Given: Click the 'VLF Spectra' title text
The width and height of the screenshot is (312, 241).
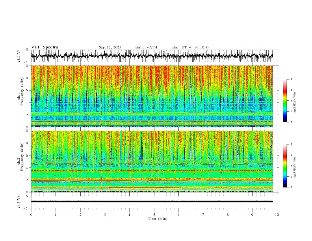Looking at the screenshot, I should pyautogui.click(x=45, y=47).
